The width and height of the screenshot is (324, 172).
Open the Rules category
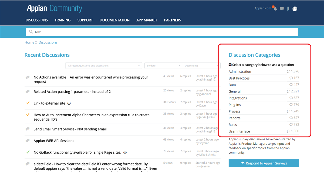point(233,125)
